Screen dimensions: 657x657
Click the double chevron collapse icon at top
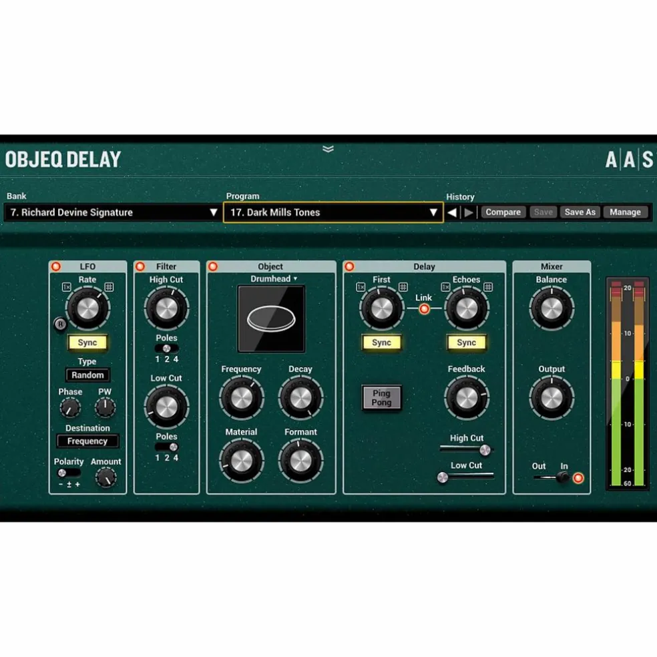click(x=328, y=149)
